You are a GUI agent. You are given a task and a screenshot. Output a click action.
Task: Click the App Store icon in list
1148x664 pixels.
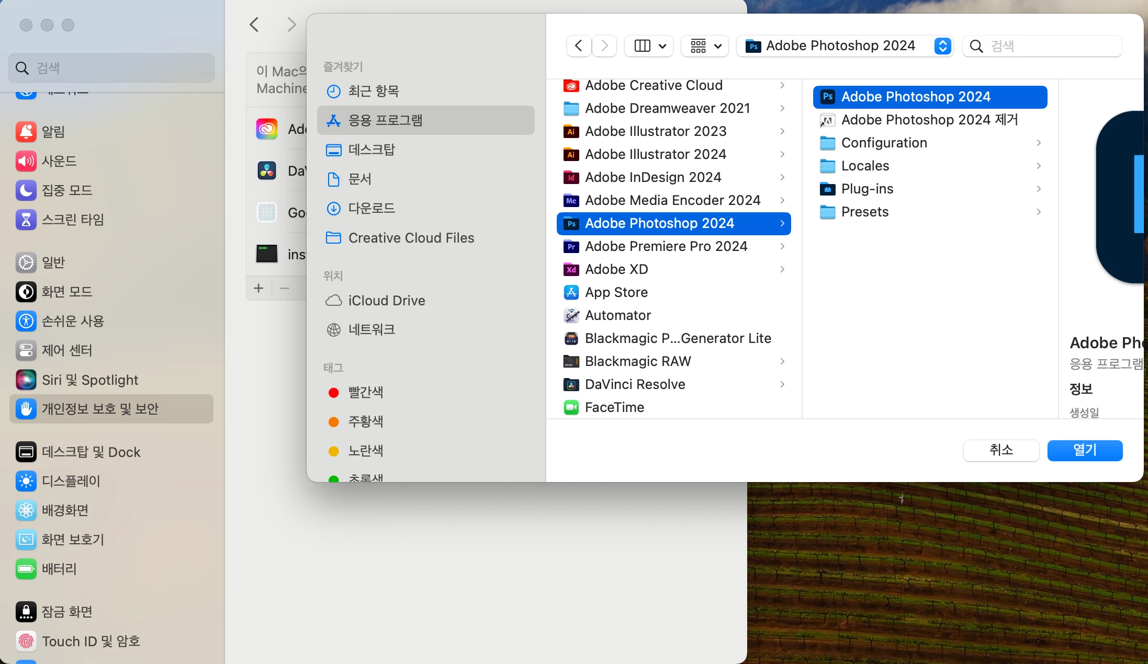pyautogui.click(x=571, y=292)
